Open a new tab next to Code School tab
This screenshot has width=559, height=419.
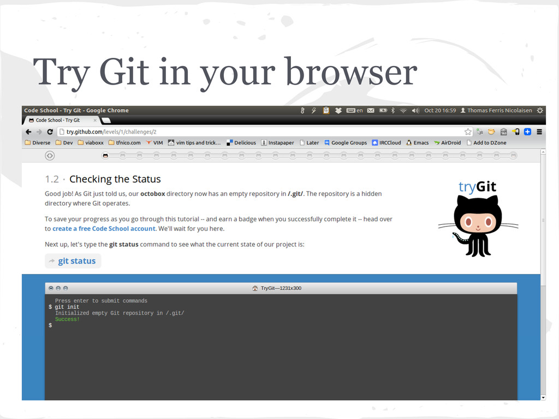pos(106,121)
